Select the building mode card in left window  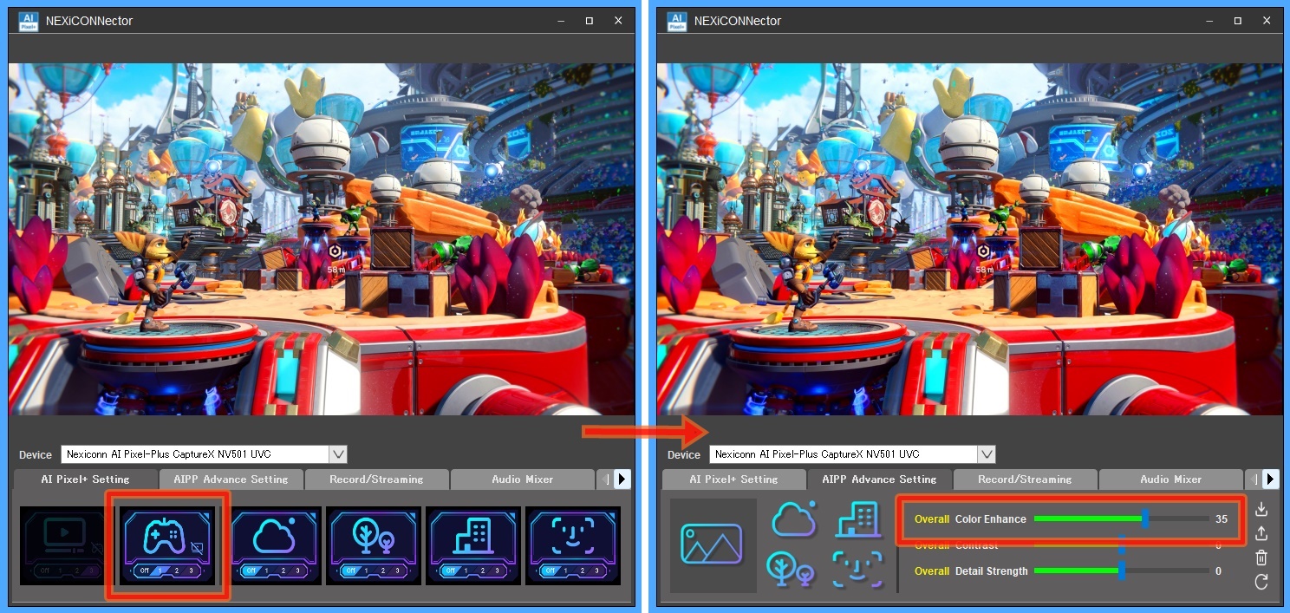pyautogui.click(x=473, y=544)
